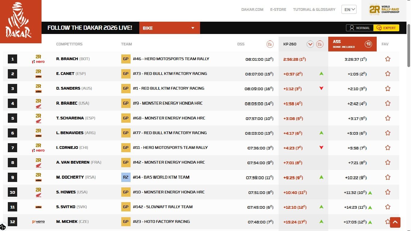Sort by DSS column sort icon
Viewport: 411px width, 231px height.
click(x=270, y=44)
